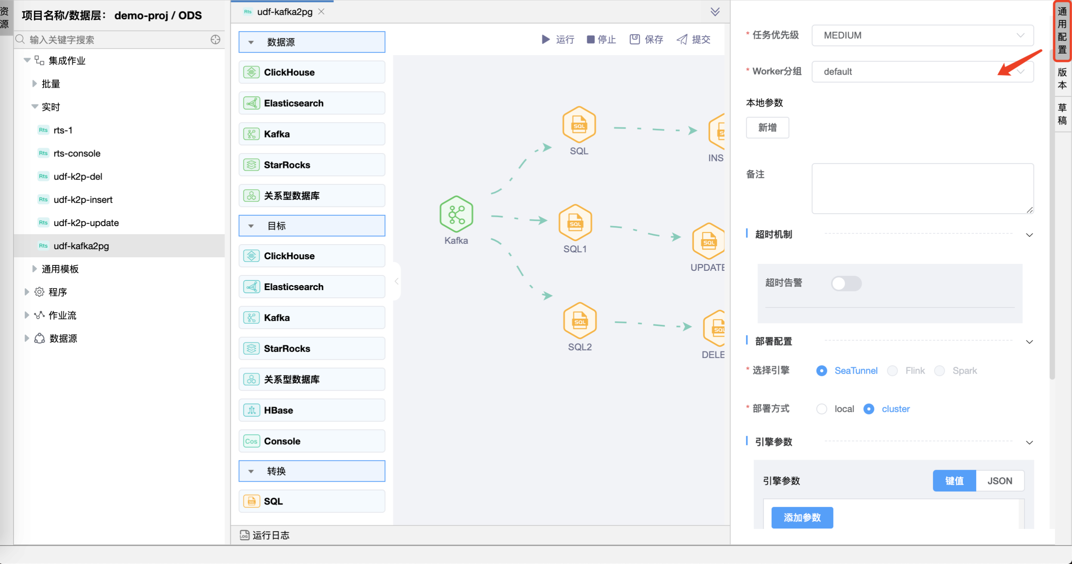Screen dimensions: 1072x564
Task: Select the Flink engine radio button
Action: 892,370
